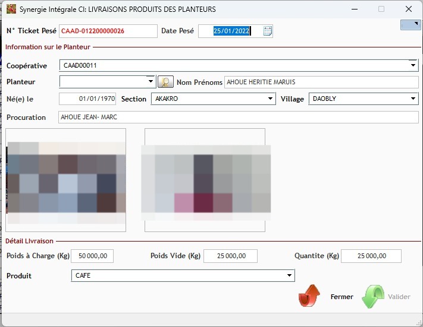Select the Procuration text field
423x327 pixels.
click(x=238, y=117)
